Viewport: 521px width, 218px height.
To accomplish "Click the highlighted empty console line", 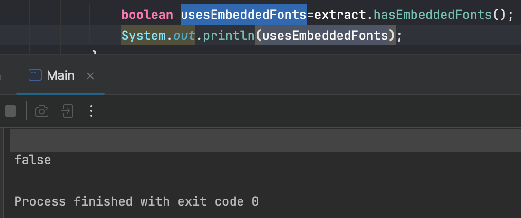I will pyautogui.click(x=265, y=140).
